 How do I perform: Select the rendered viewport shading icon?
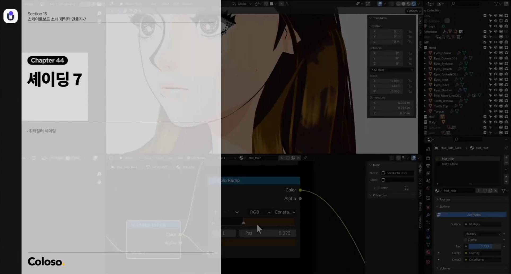coord(414,4)
